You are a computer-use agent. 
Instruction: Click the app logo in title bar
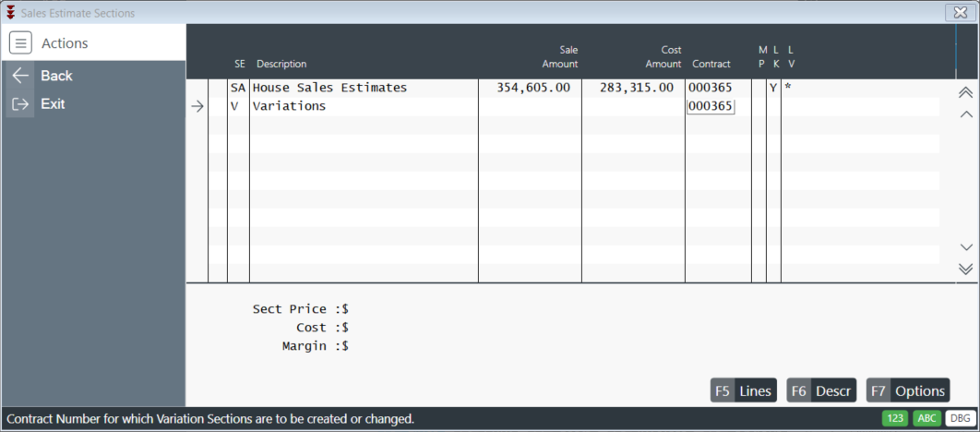click(x=11, y=13)
